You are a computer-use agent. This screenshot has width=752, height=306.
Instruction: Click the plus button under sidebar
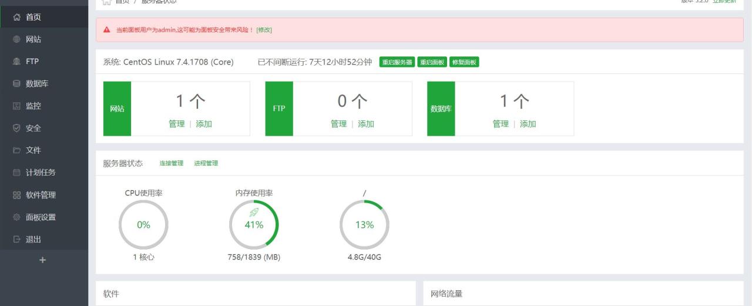[x=42, y=260]
